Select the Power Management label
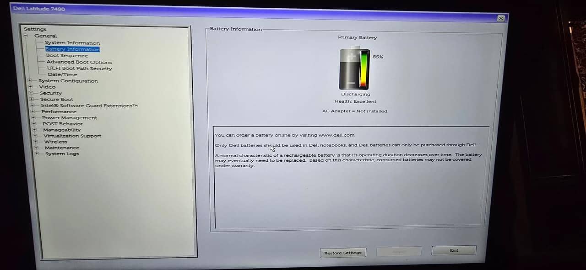The image size is (586, 270). coord(70,117)
